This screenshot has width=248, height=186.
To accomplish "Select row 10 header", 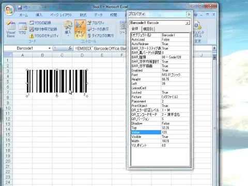I will pos(8,108).
